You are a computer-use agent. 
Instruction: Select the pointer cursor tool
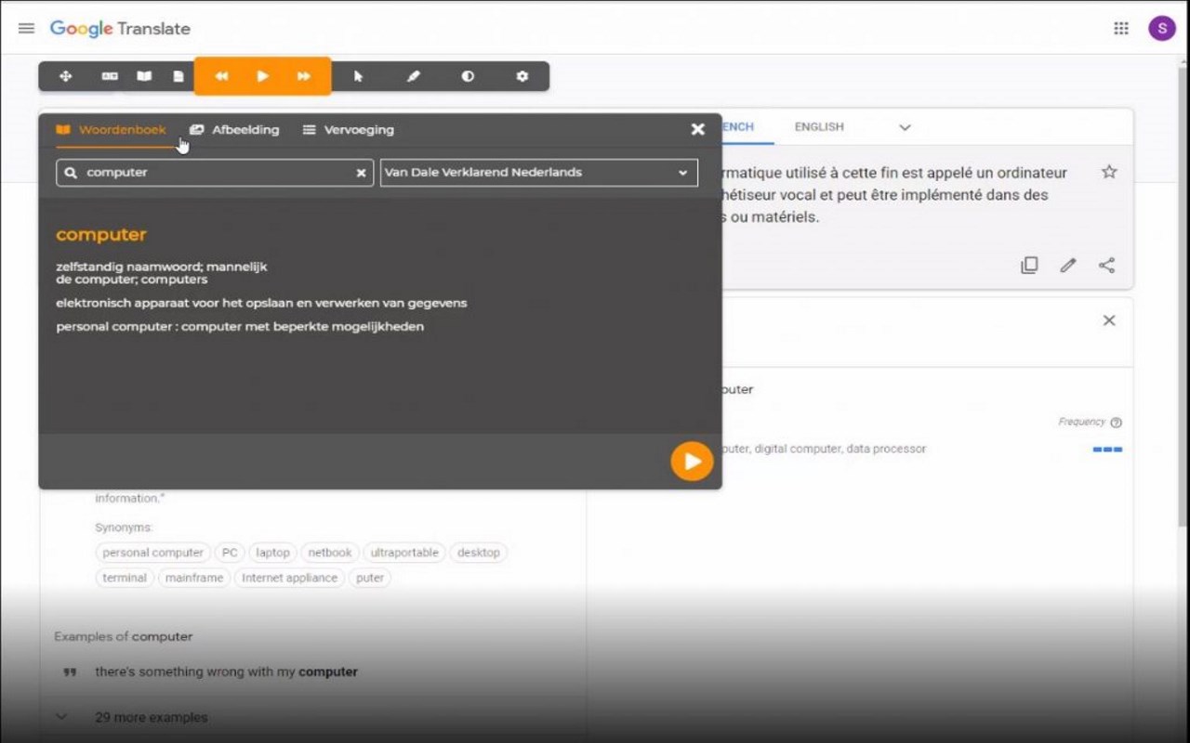[358, 76]
